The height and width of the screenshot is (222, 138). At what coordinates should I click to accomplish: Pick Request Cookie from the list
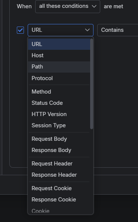click(x=59, y=188)
